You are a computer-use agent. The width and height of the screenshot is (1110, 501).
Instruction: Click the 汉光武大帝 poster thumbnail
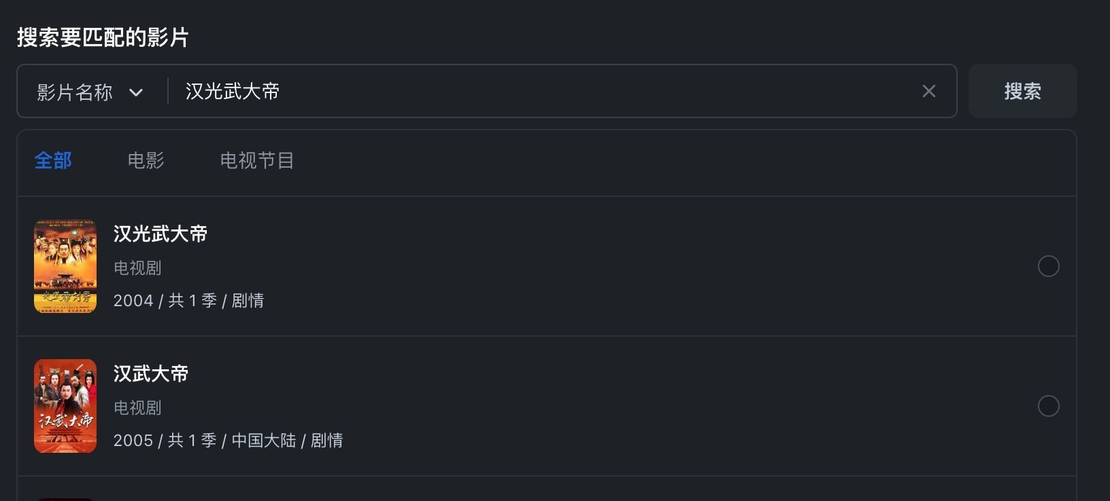coord(65,266)
